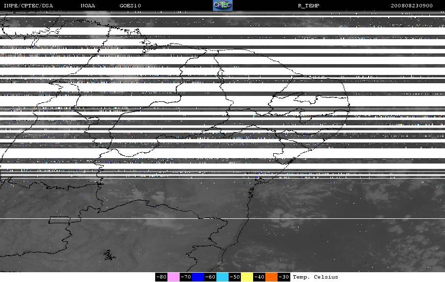Click the -30 legend value
Image resolution: width=445 pixels, height=282 pixels.
pyautogui.click(x=284, y=277)
